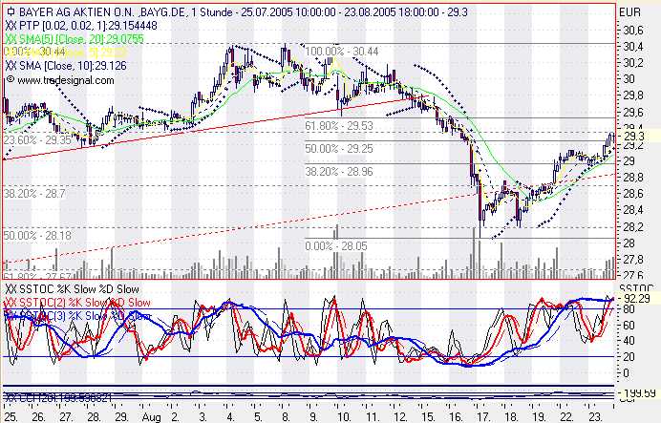The width and height of the screenshot is (661, 423).
Task: Click the 29,8 price axis value
Action: pos(633,96)
